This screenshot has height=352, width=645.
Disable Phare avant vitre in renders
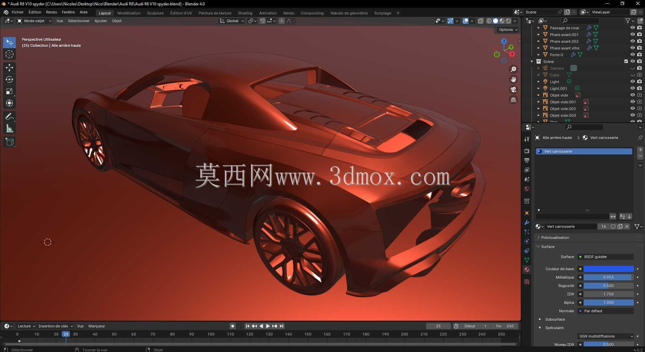[x=639, y=48]
